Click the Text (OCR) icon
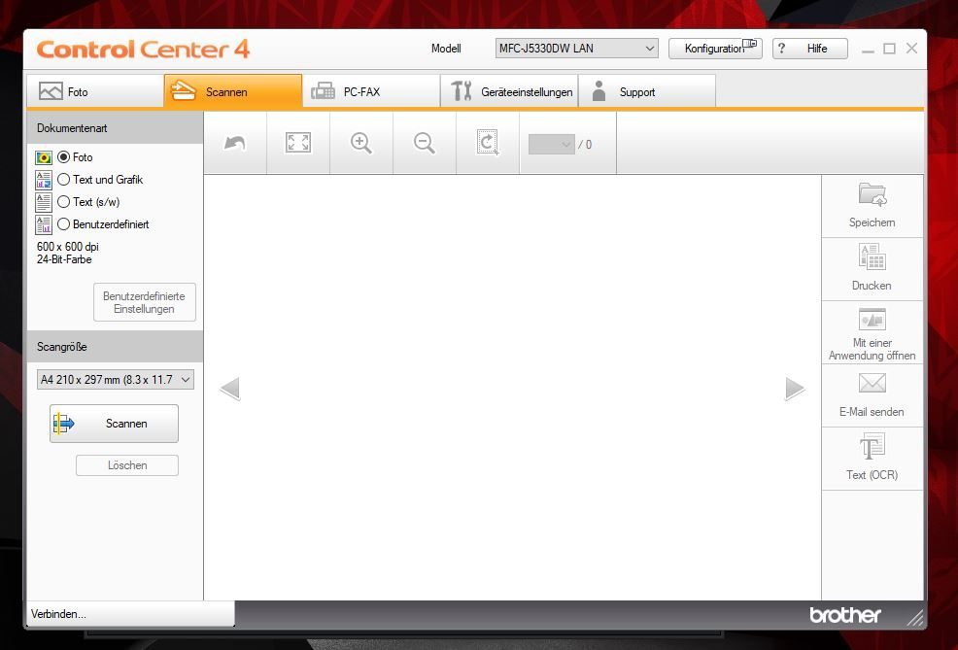 click(872, 447)
